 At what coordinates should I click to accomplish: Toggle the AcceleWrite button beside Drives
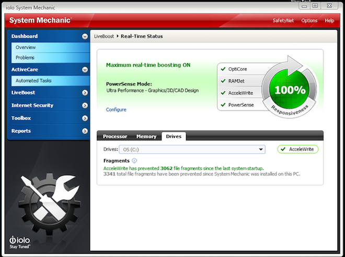coord(298,149)
